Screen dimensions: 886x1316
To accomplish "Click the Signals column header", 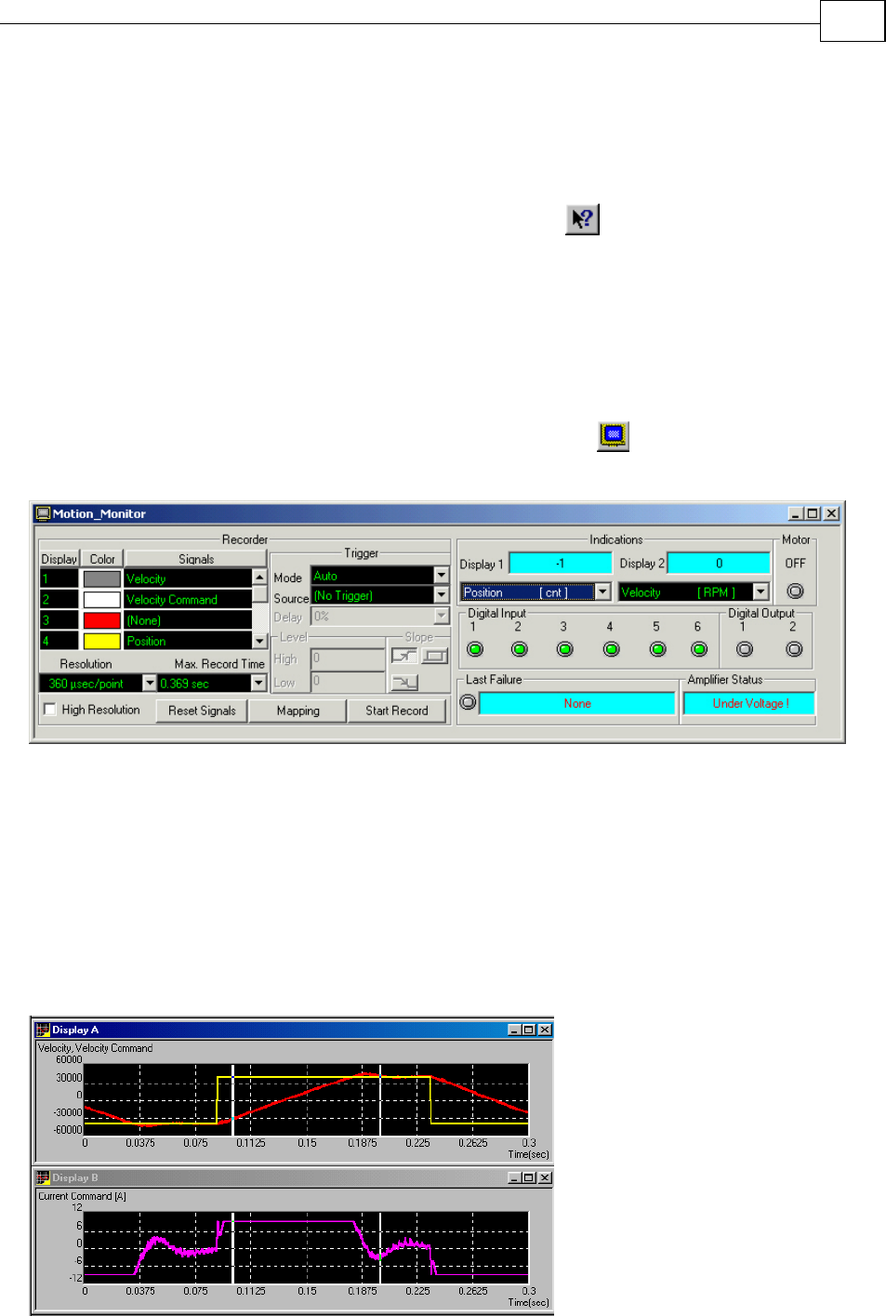I will (x=196, y=559).
